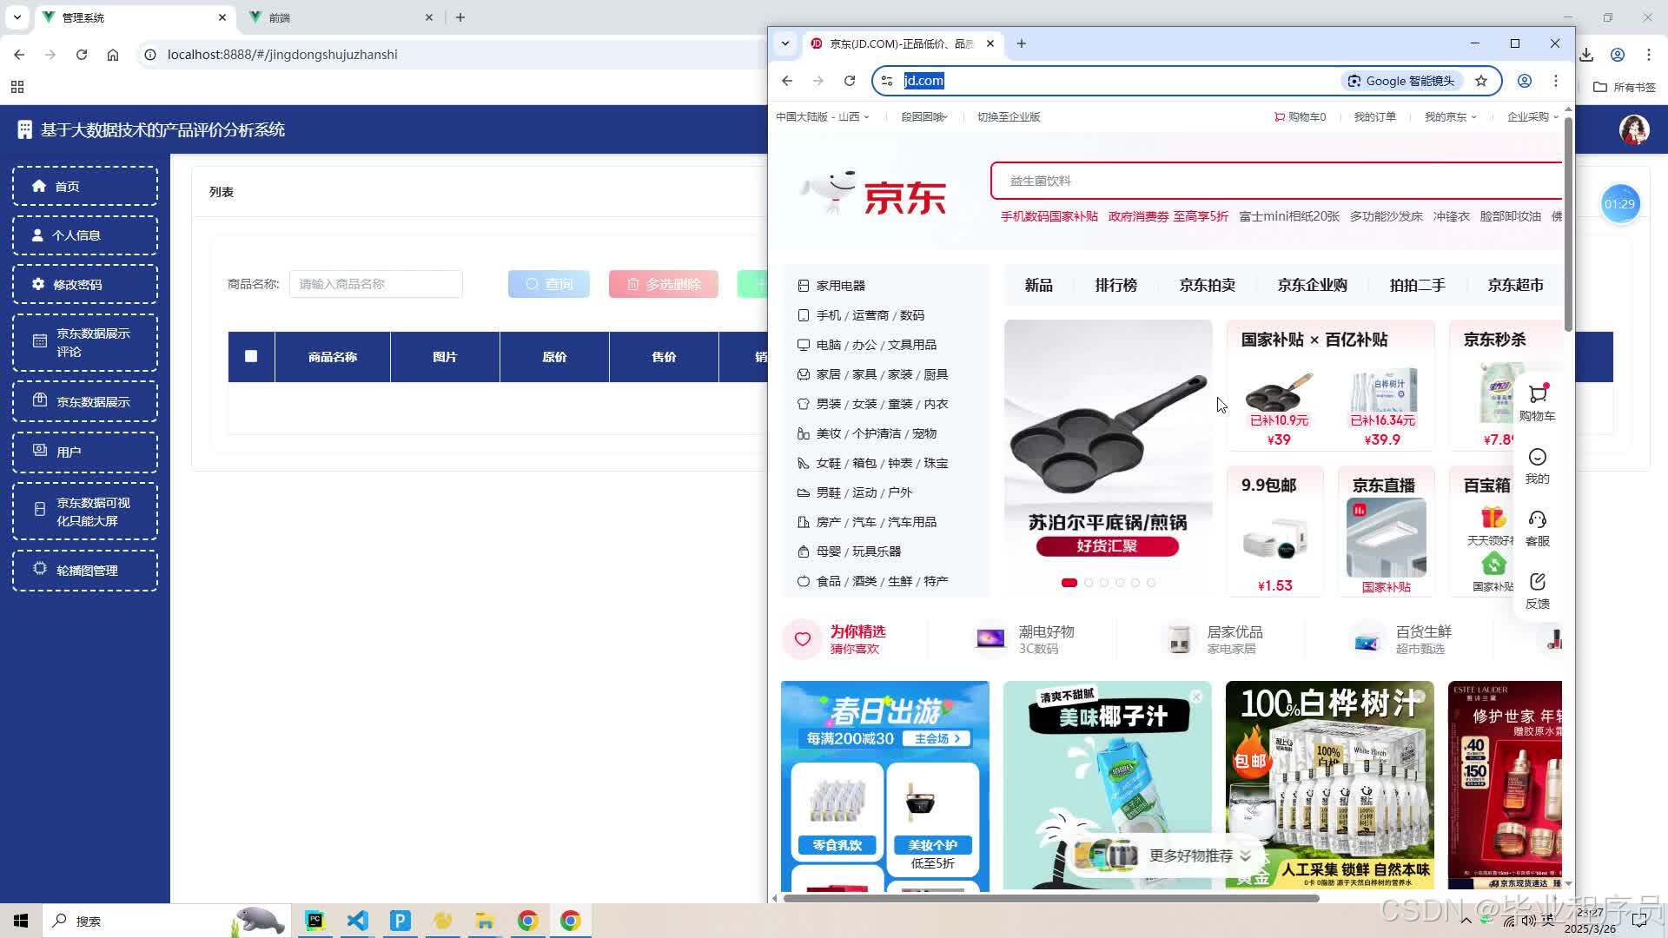Click the 多选删除 button
Screen dimensions: 1668x938
coord(664,284)
